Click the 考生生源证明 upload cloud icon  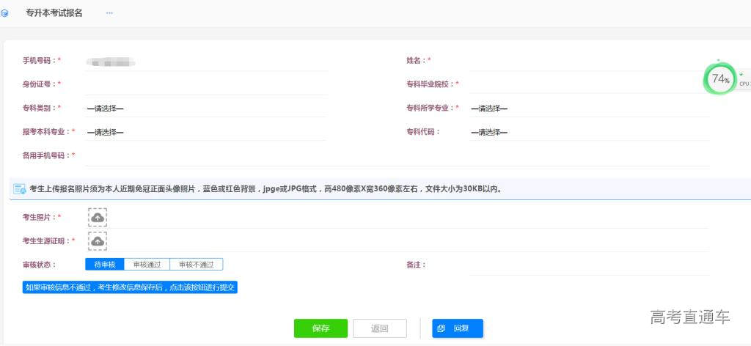(98, 240)
